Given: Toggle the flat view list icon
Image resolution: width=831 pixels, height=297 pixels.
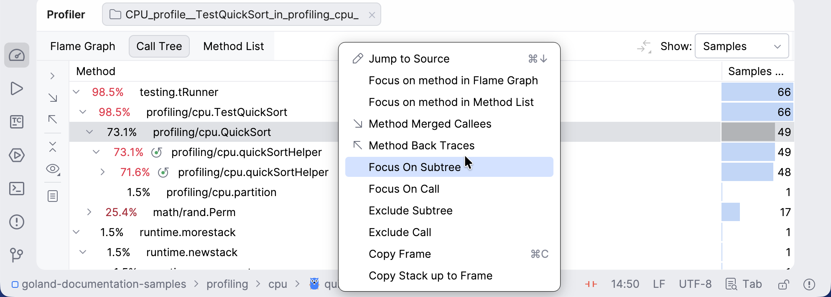Looking at the screenshot, I should (x=53, y=196).
